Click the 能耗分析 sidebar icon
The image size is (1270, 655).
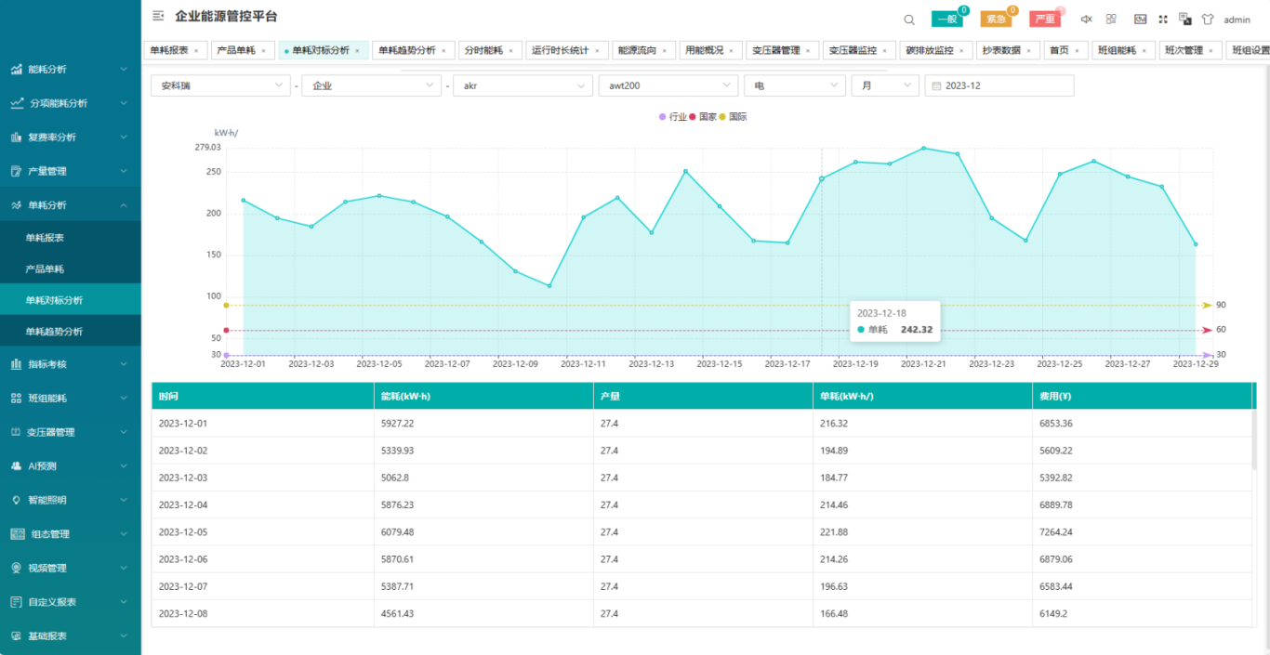[x=16, y=70]
